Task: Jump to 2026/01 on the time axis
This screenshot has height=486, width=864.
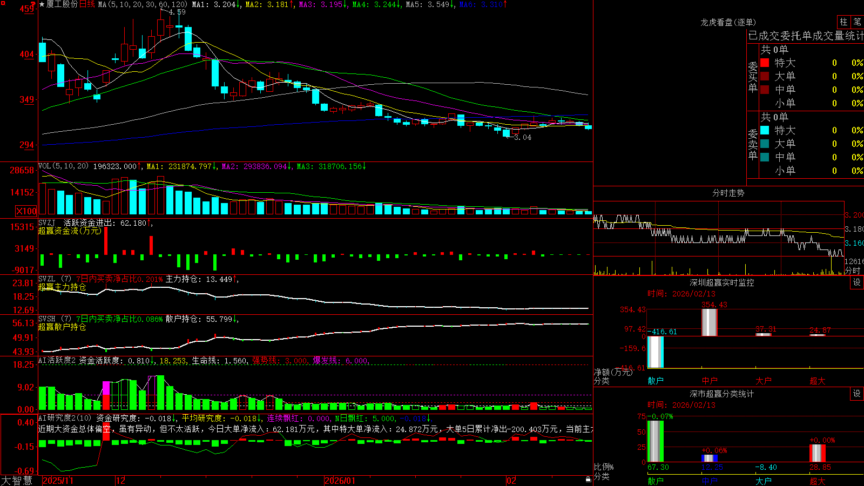Action: [340, 481]
